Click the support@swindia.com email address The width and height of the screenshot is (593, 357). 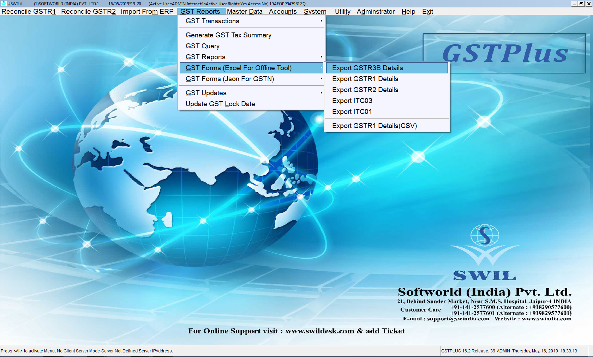coord(458,319)
